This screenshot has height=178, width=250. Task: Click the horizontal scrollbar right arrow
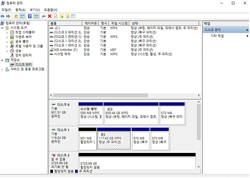click(199, 95)
